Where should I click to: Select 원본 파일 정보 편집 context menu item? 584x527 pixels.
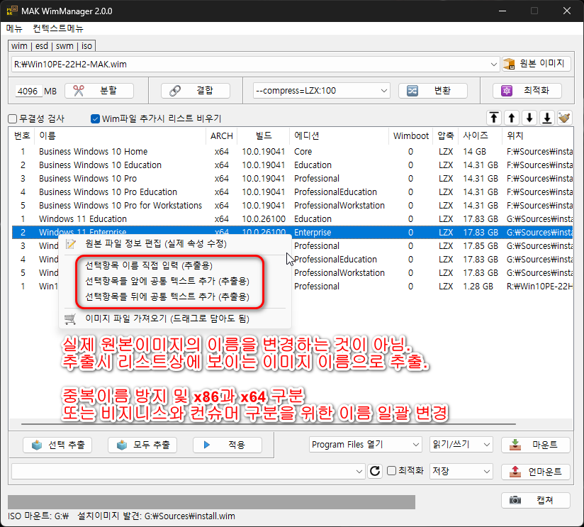click(x=175, y=244)
